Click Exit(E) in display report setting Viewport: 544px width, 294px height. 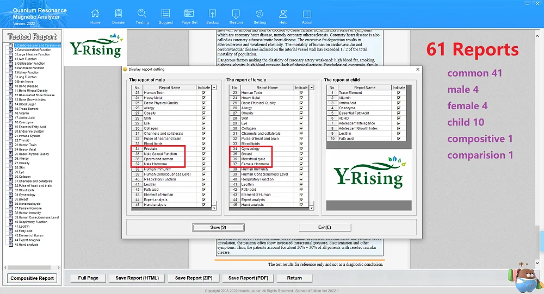(x=325, y=228)
